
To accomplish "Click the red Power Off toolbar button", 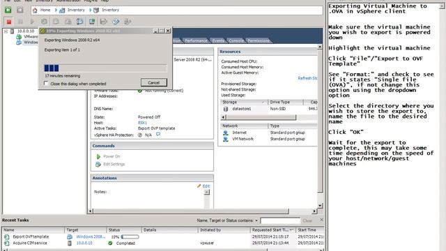I will pyautogui.click(x=9, y=22).
